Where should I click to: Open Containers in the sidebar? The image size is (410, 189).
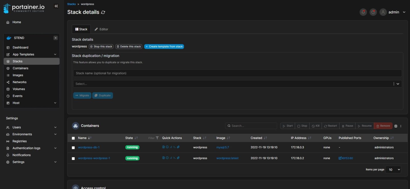pyautogui.click(x=32, y=68)
